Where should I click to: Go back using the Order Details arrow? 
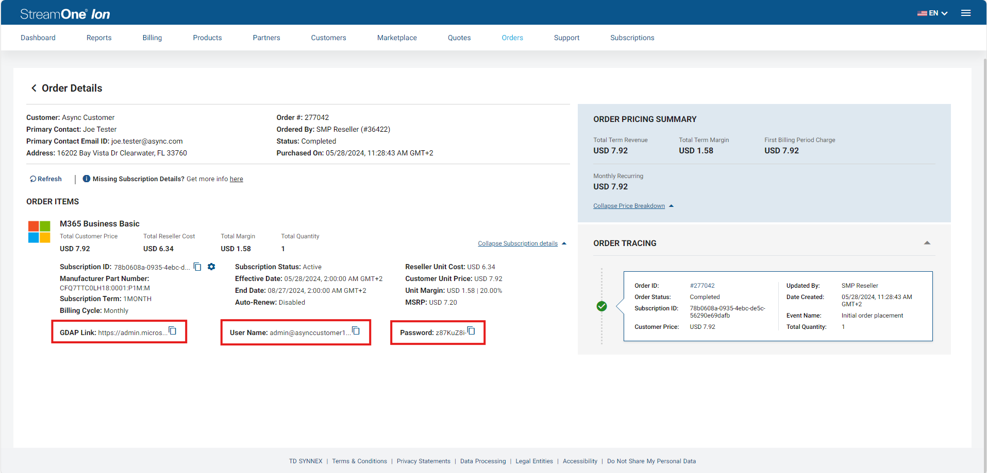coord(34,88)
